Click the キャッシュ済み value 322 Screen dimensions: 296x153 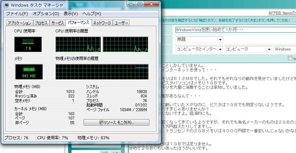(71, 96)
